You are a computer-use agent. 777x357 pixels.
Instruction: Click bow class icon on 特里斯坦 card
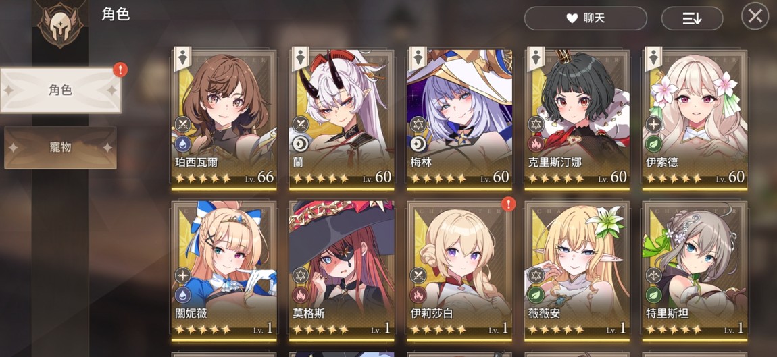tap(653, 275)
